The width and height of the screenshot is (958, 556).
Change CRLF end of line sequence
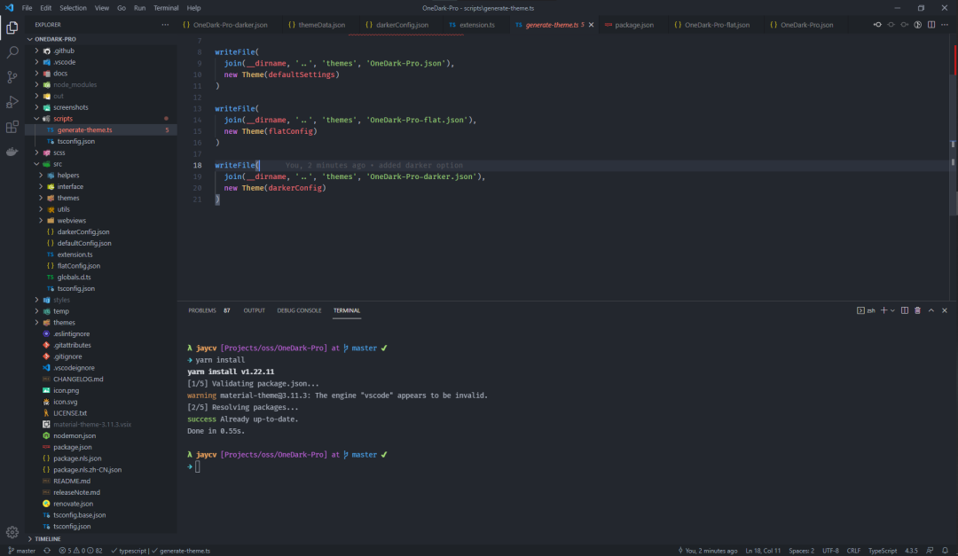point(853,551)
